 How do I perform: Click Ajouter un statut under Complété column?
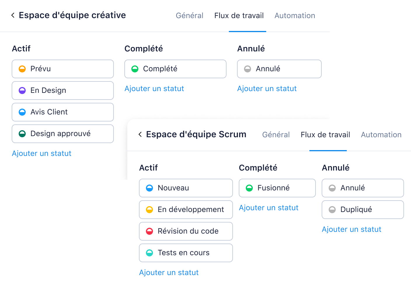pyautogui.click(x=154, y=88)
